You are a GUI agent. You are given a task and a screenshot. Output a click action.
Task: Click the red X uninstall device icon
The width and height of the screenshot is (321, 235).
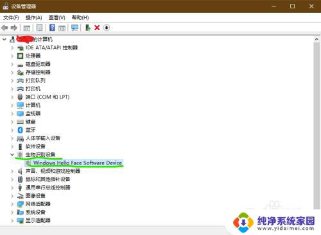(x=97, y=28)
